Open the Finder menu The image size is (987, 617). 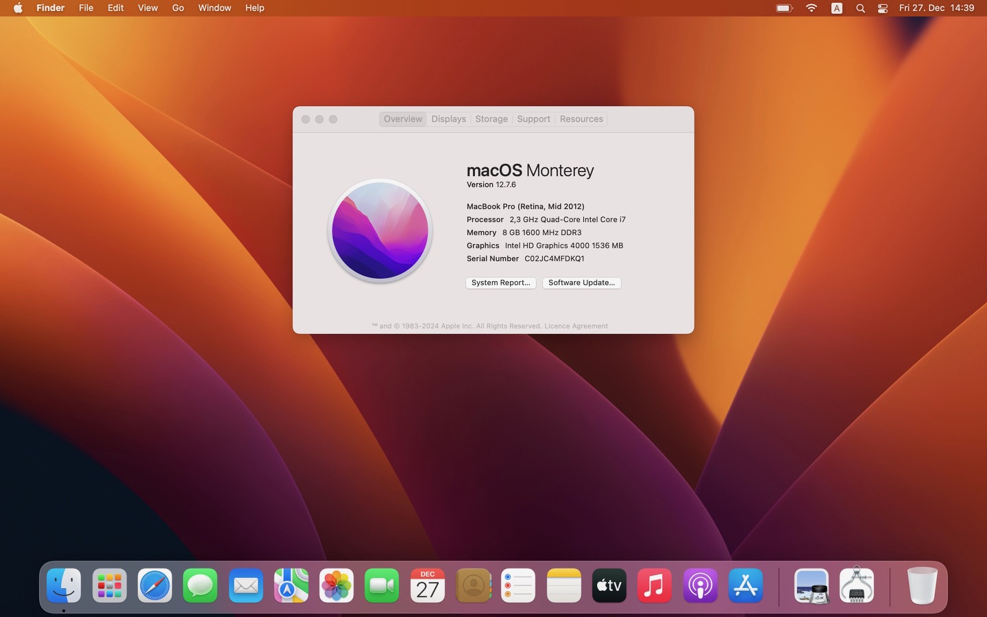pos(51,8)
